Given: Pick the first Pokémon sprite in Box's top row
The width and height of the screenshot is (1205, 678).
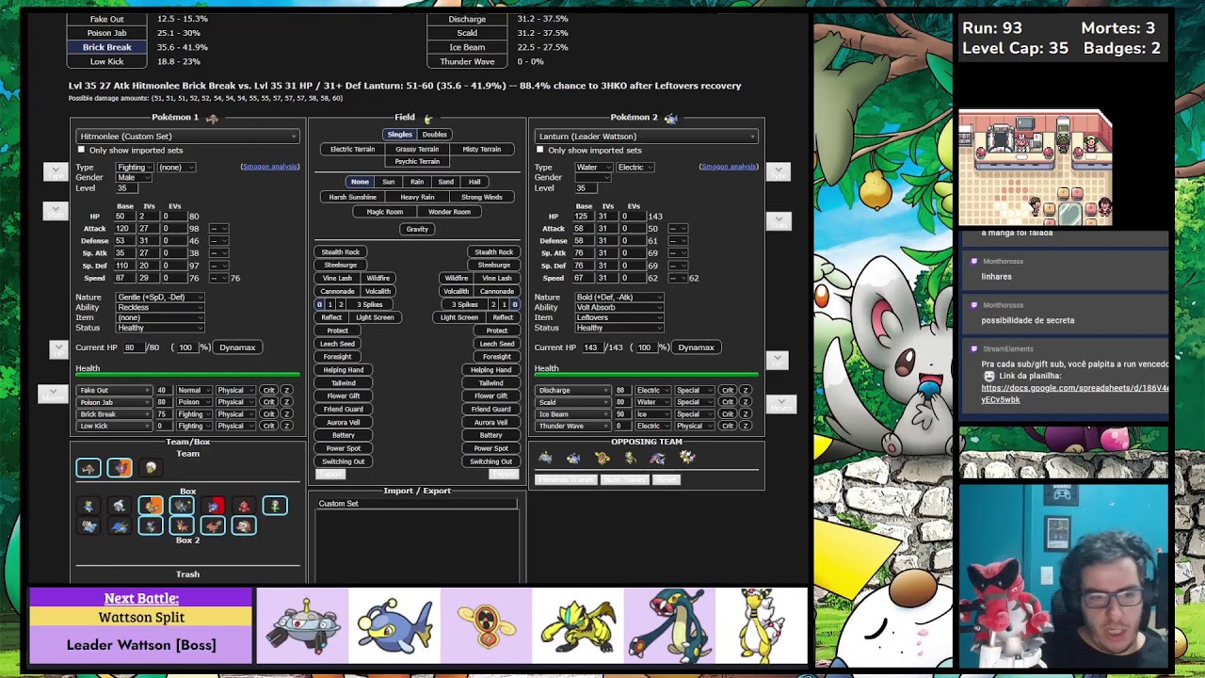Looking at the screenshot, I should coord(88,507).
